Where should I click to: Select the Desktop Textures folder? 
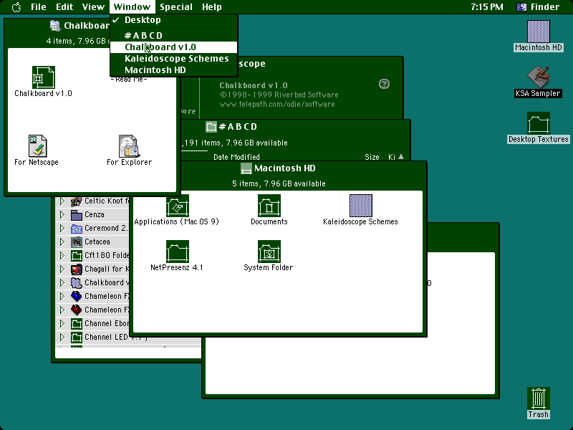539,123
